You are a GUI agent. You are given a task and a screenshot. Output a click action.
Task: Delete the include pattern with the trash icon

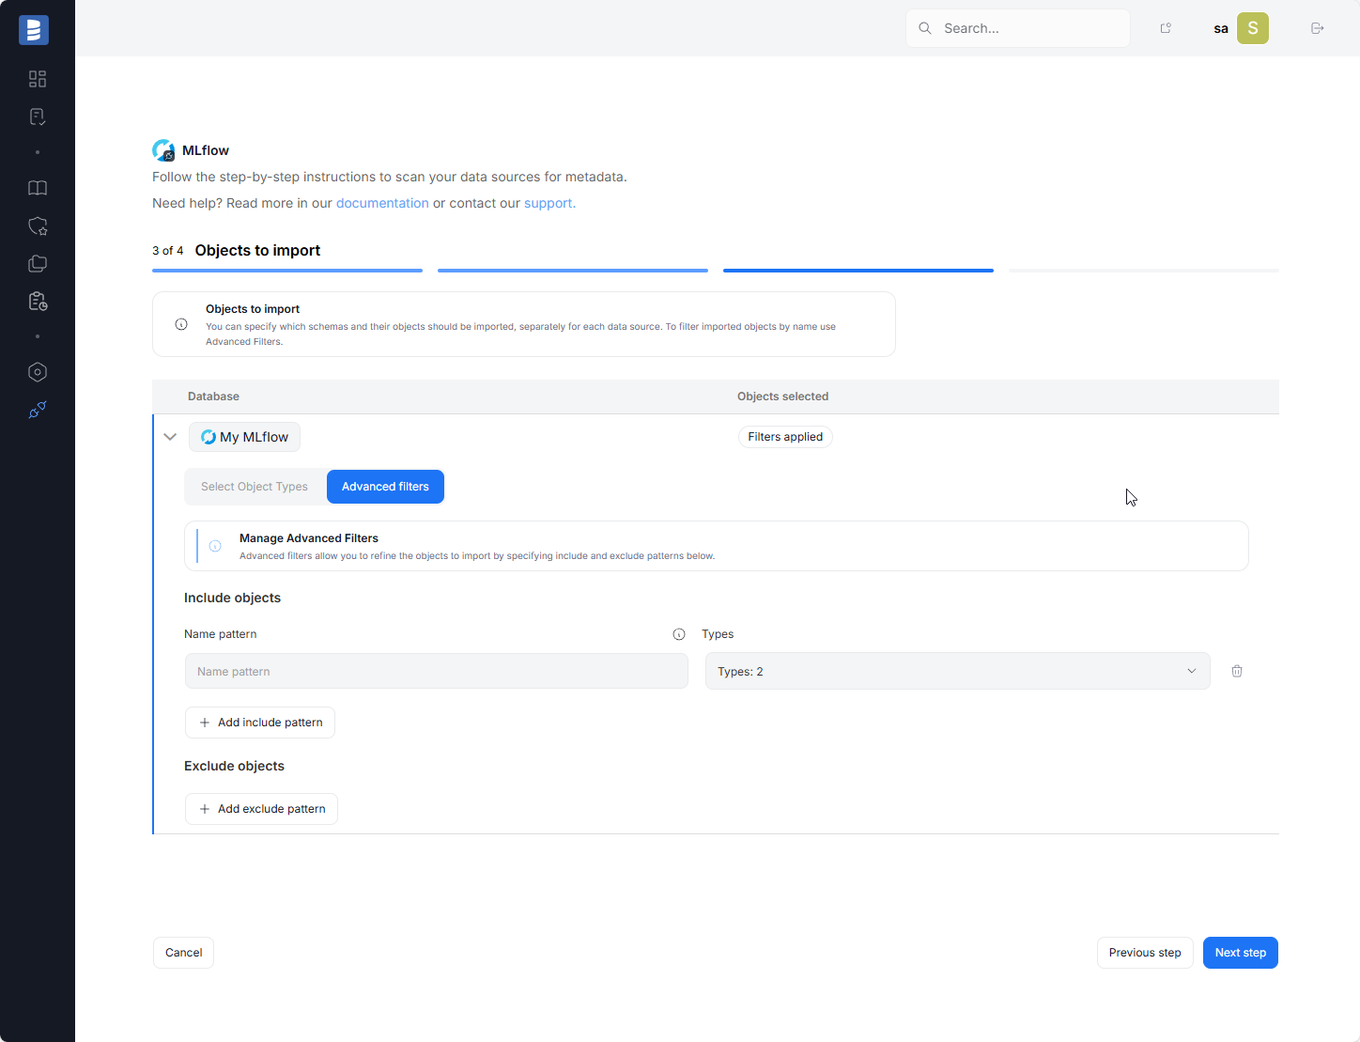pyautogui.click(x=1237, y=671)
